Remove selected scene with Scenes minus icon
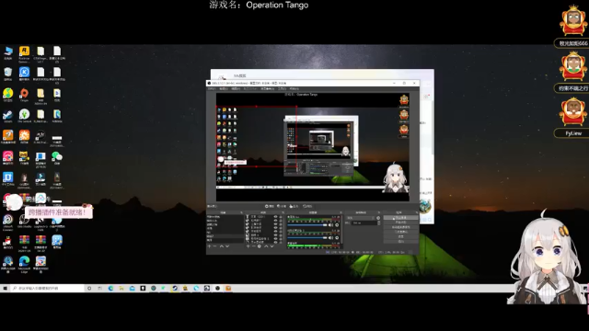The image size is (589, 331). tap(214, 246)
